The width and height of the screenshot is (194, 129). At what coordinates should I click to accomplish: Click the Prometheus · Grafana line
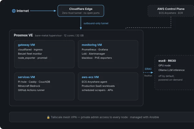coord(95,50)
